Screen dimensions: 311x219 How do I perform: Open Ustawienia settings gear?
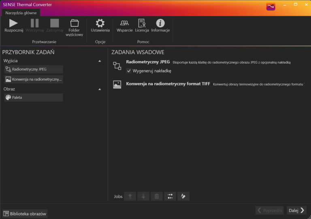[100, 26]
